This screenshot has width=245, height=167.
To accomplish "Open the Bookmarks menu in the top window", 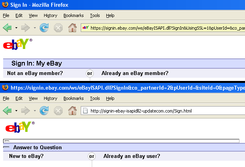I will click(73, 15).
